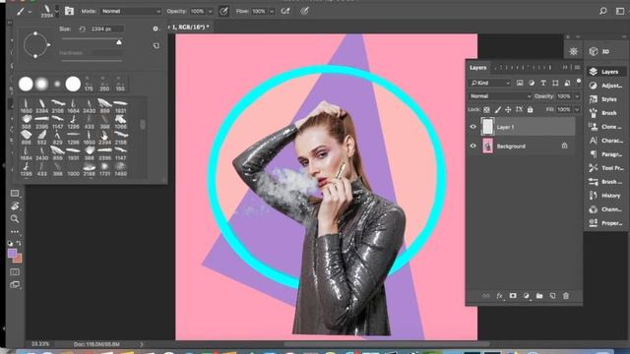The height and width of the screenshot is (354, 630).
Task: Filter layers by type layers
Action: 543,83
